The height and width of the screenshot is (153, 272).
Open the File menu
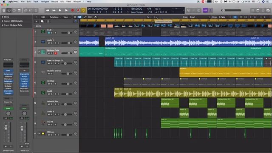[x=23, y=2]
